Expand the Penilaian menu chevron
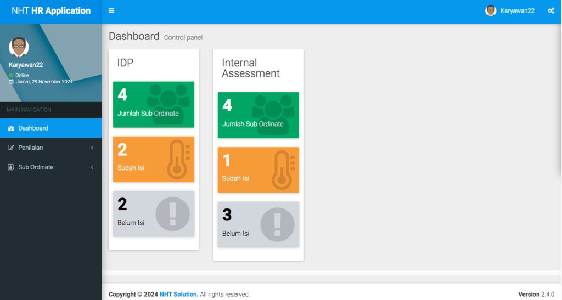The width and height of the screenshot is (562, 300). point(92,148)
